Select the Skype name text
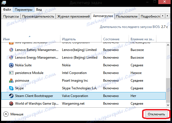Image resolution: width=172 pixels, height=123 pixels. pyautogui.click(x=19, y=88)
